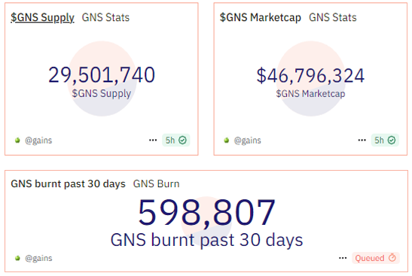412x276 pixels.
Task: Click the green avatar on GNS burnt card
Action: pos(17,258)
